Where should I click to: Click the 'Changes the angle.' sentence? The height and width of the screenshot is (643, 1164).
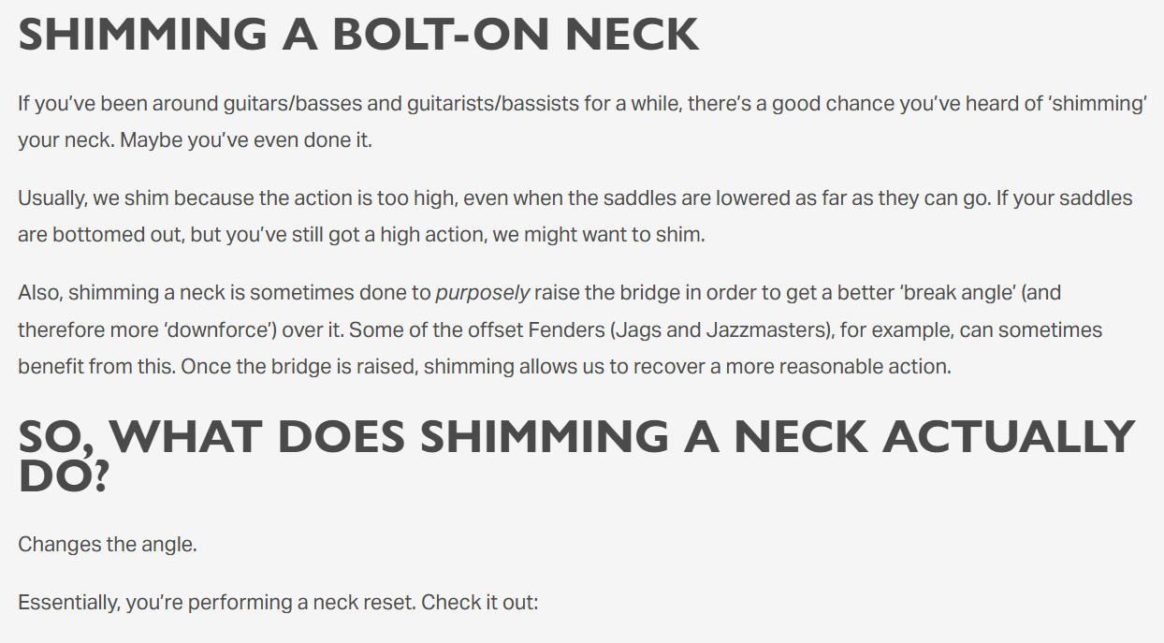coord(108,544)
